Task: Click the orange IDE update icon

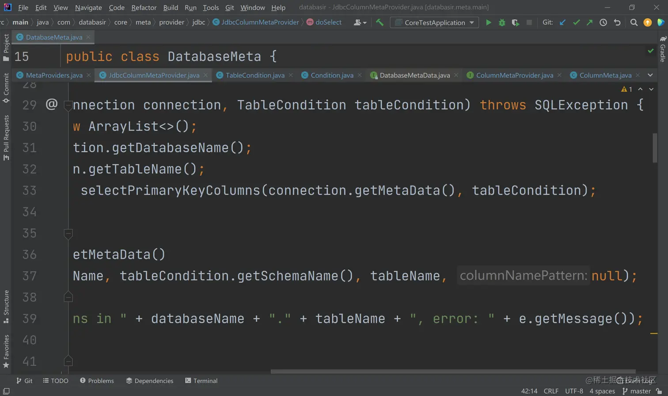Action: click(647, 22)
